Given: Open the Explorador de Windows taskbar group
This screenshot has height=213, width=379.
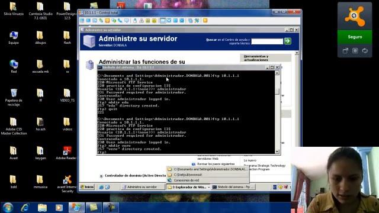Looking at the screenshot, I should click(x=189, y=187).
